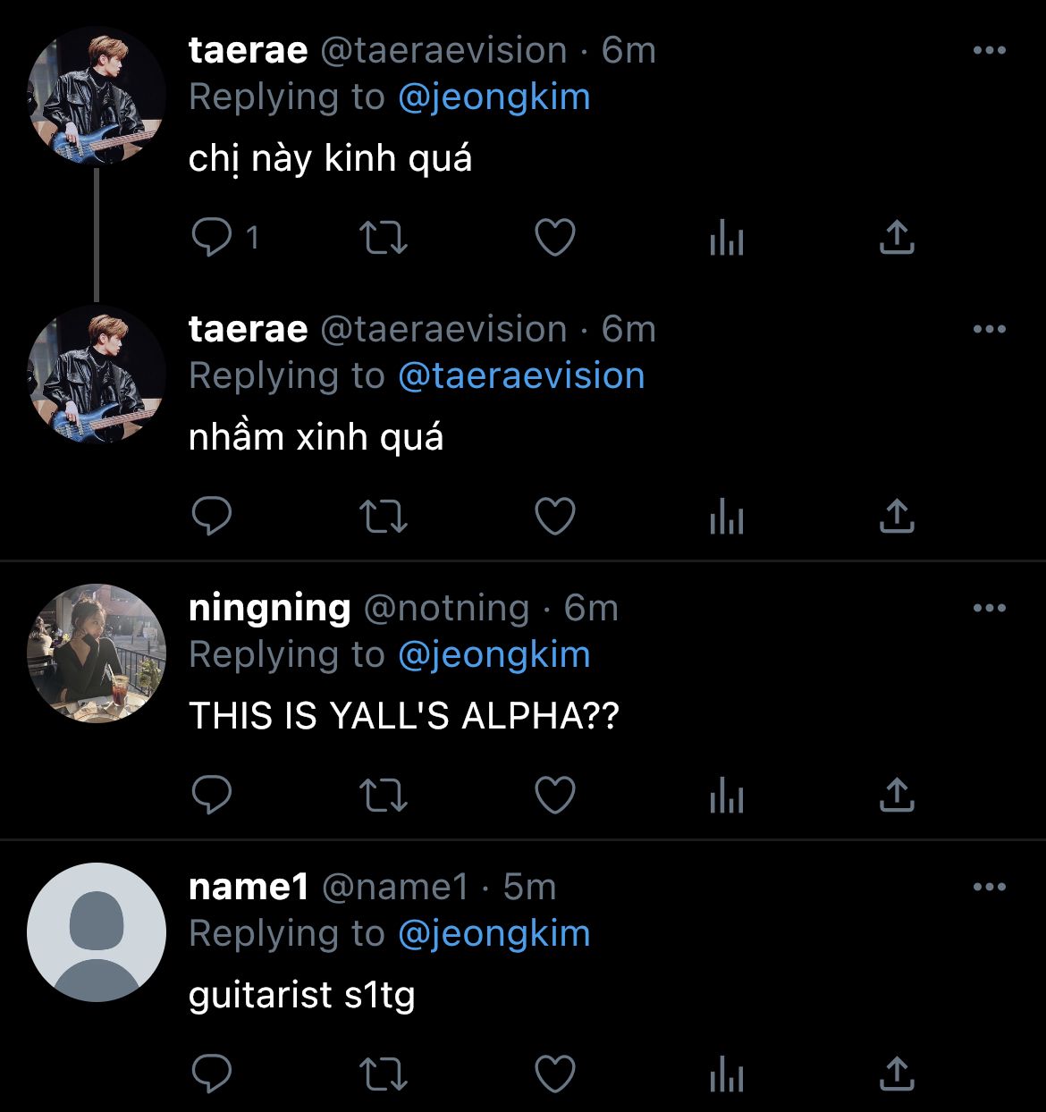The image size is (1046, 1112).
Task: Open more options for name1's tweet
Action: (989, 888)
